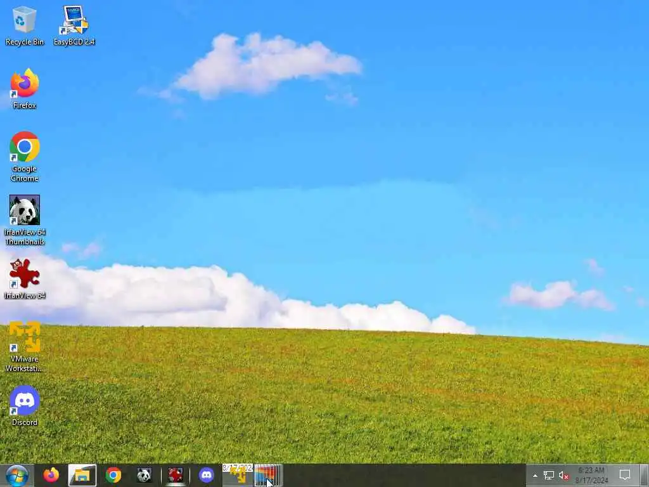Click the colorful striped taskbar icon

(268, 476)
